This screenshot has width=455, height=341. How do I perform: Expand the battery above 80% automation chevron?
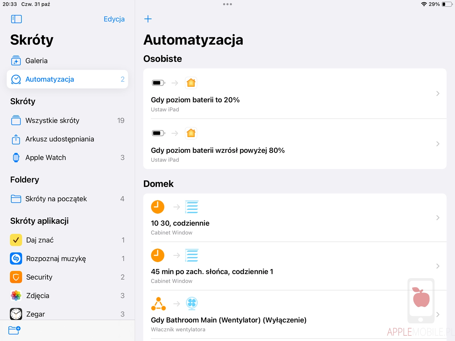click(438, 144)
